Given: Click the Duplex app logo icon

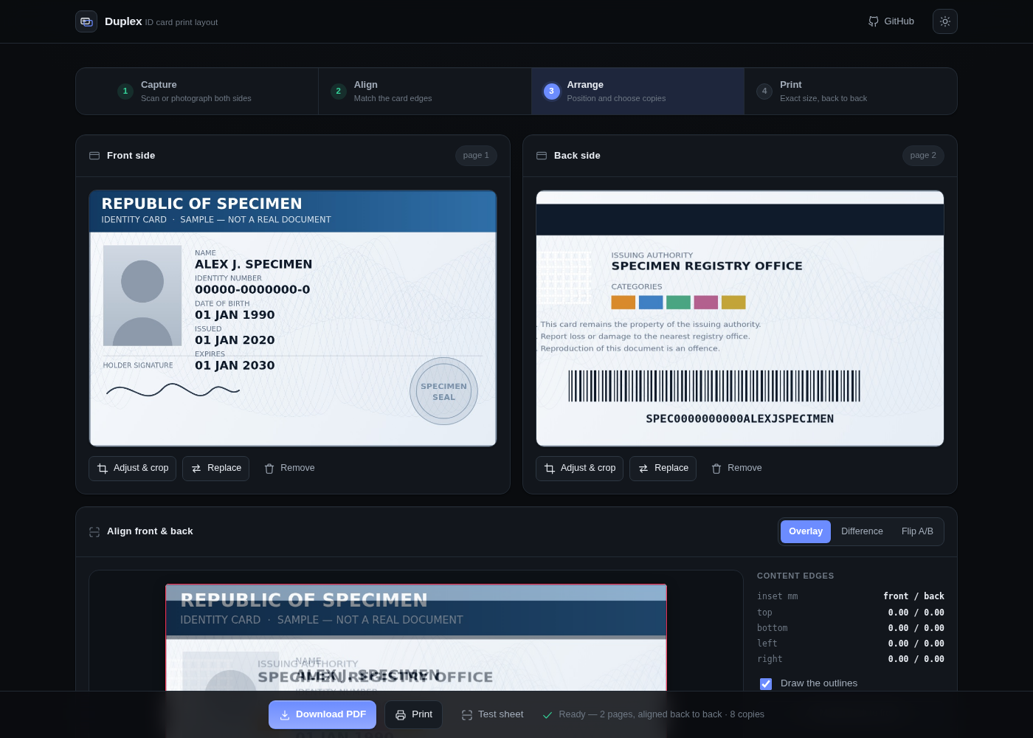Looking at the screenshot, I should [x=86, y=21].
